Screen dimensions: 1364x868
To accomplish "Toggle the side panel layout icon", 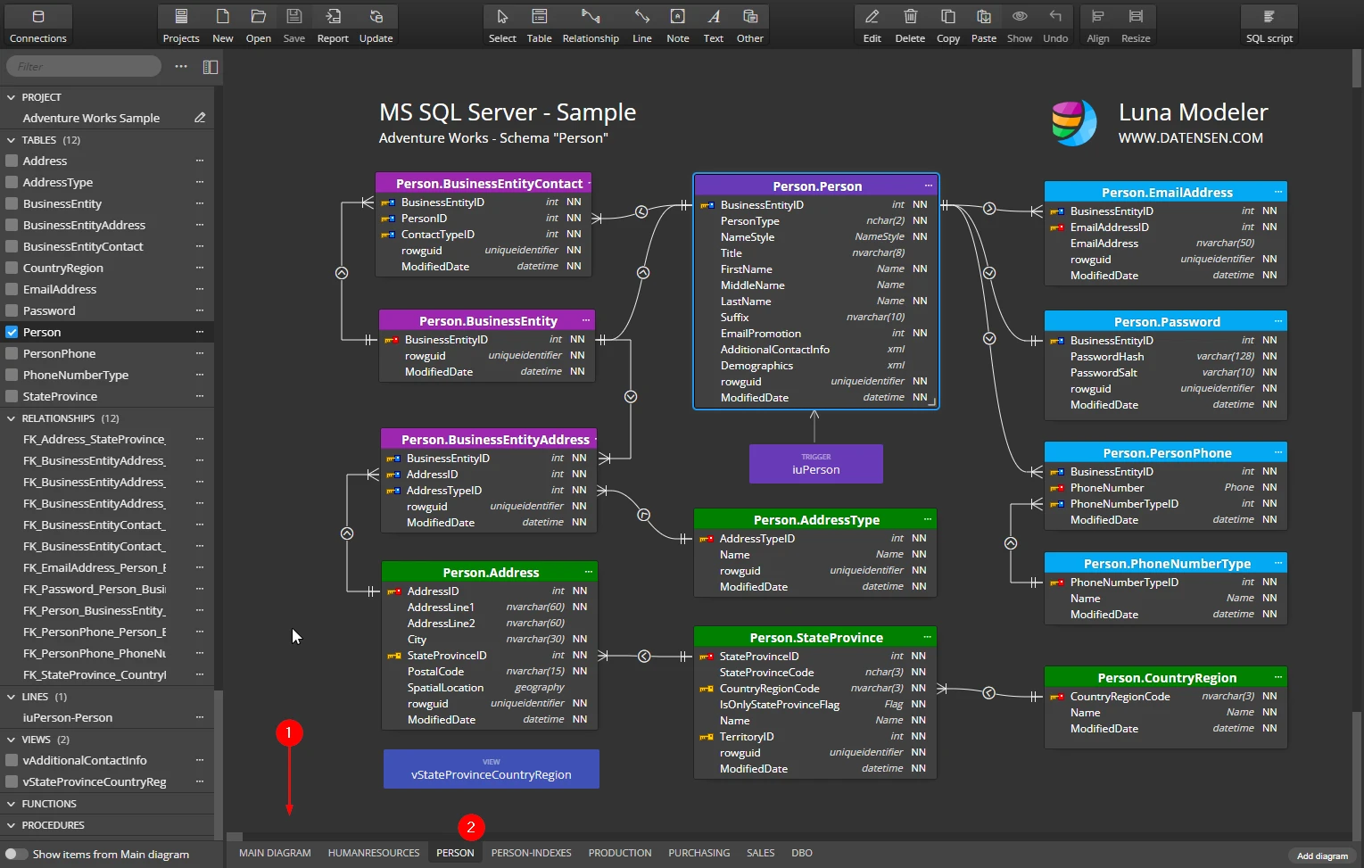I will [211, 67].
